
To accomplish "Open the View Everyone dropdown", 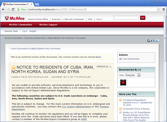I will [133, 75].
